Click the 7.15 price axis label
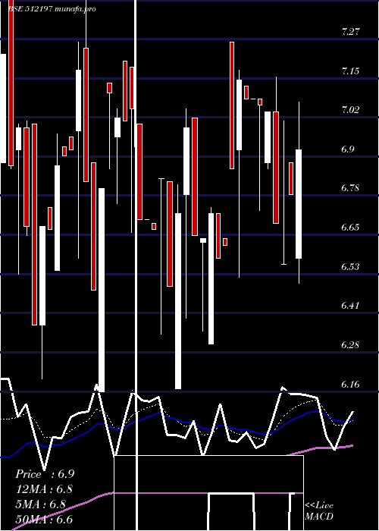This screenshot has height=531, width=379. [x=350, y=71]
